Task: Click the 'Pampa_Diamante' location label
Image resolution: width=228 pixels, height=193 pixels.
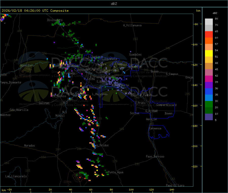Action: [x=10, y=82]
